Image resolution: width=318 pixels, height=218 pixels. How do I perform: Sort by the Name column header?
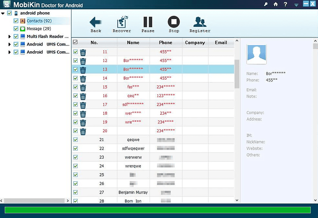point(133,43)
